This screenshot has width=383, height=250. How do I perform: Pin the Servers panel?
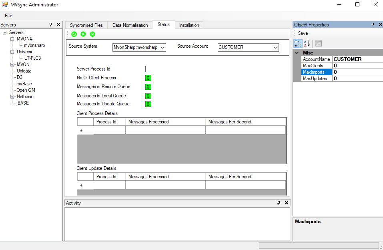(51, 25)
